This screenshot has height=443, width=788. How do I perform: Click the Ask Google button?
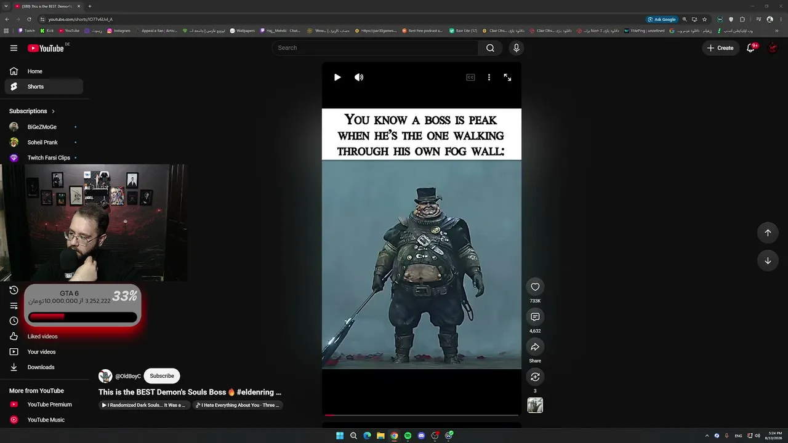click(662, 19)
